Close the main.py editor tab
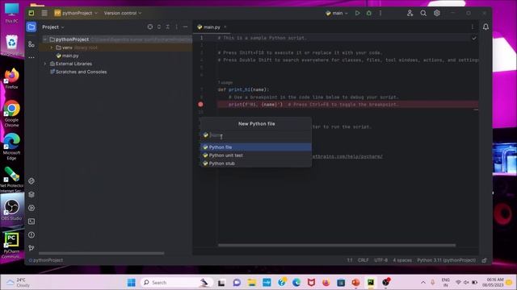The height and width of the screenshot is (290, 517). [225, 27]
